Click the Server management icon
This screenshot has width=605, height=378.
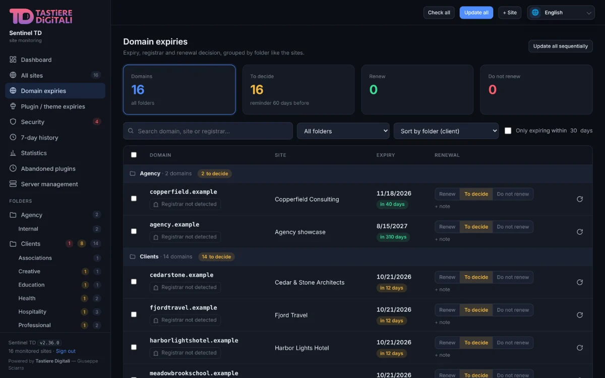[13, 184]
